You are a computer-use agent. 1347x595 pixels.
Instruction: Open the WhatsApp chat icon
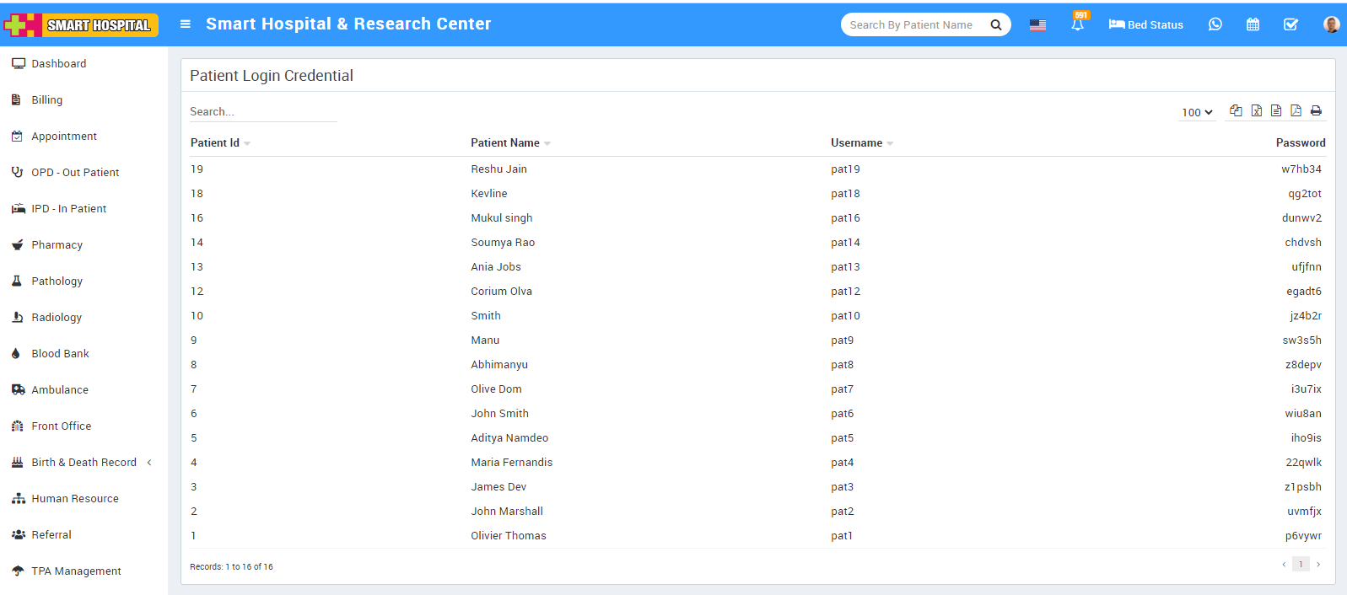(1215, 24)
